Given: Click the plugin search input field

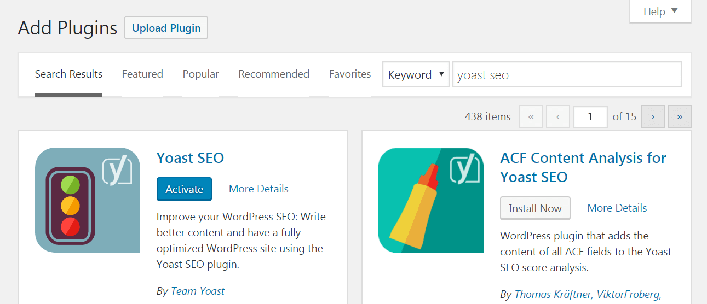Looking at the screenshot, I should pyautogui.click(x=567, y=74).
